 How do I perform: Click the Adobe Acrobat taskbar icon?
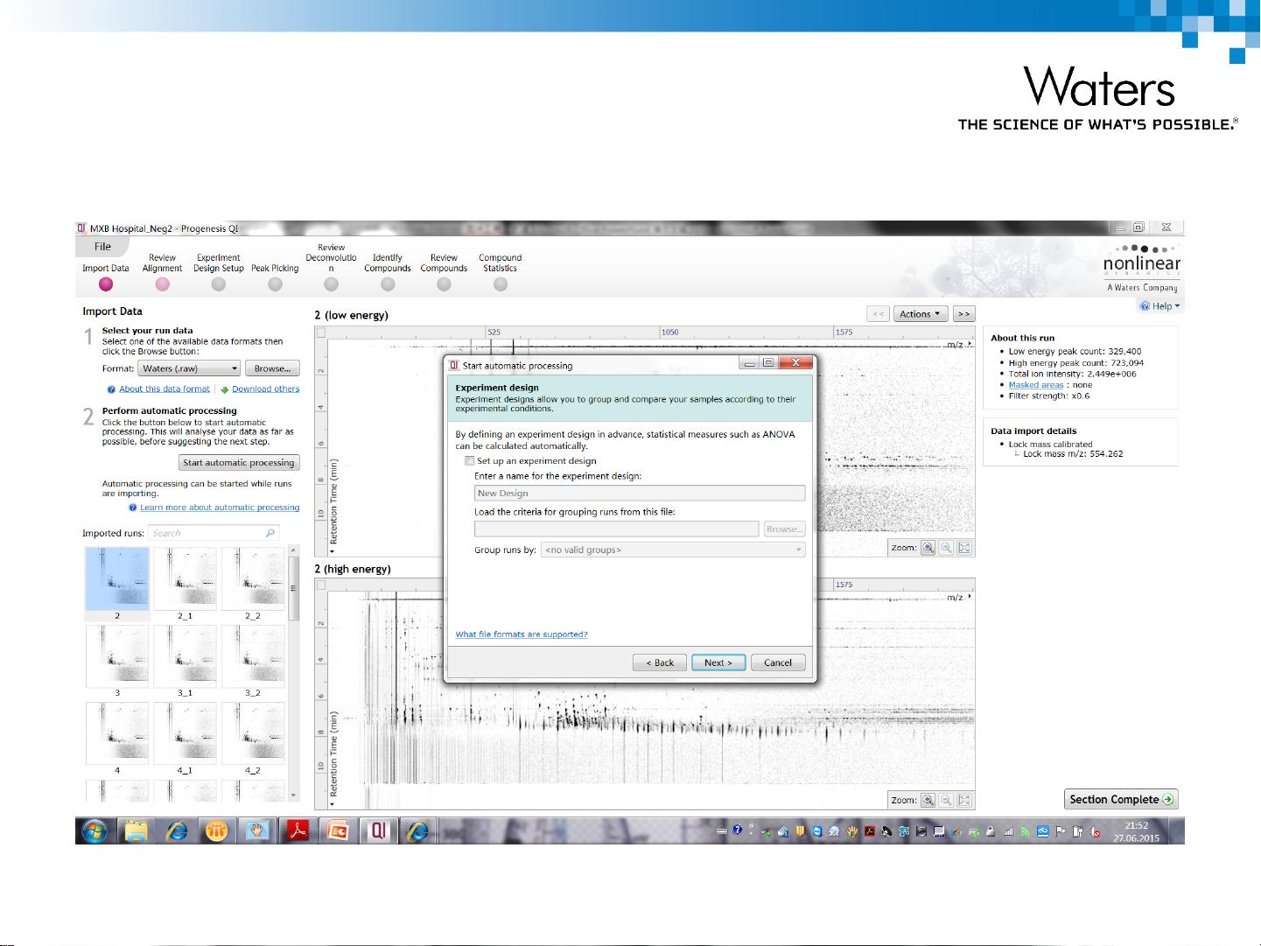point(298,830)
